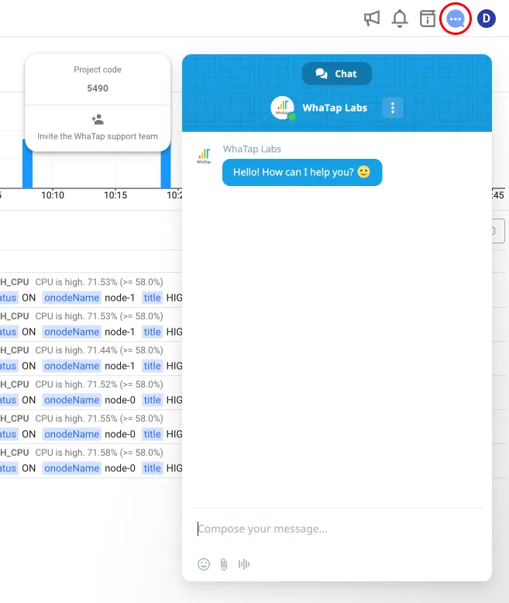Open the emoji picker icon
The width and height of the screenshot is (509, 603).
click(x=204, y=564)
